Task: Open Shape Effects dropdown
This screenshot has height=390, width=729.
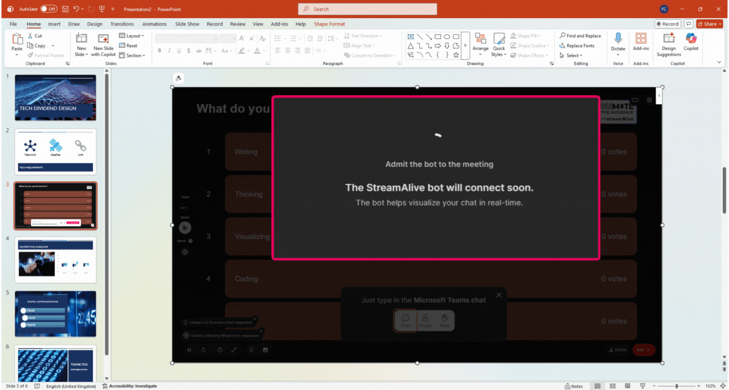Action: [x=529, y=55]
